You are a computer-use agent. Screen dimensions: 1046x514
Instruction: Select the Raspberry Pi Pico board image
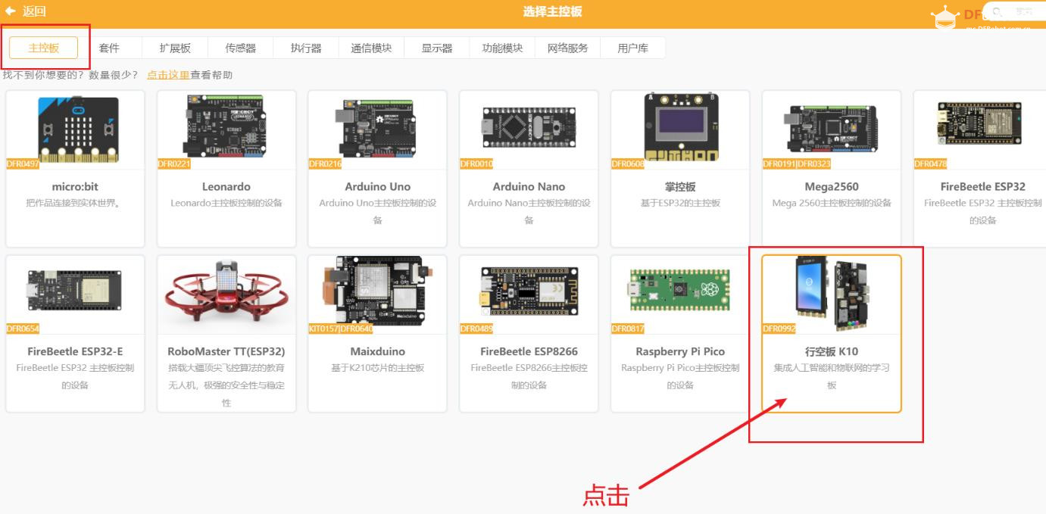(x=679, y=294)
